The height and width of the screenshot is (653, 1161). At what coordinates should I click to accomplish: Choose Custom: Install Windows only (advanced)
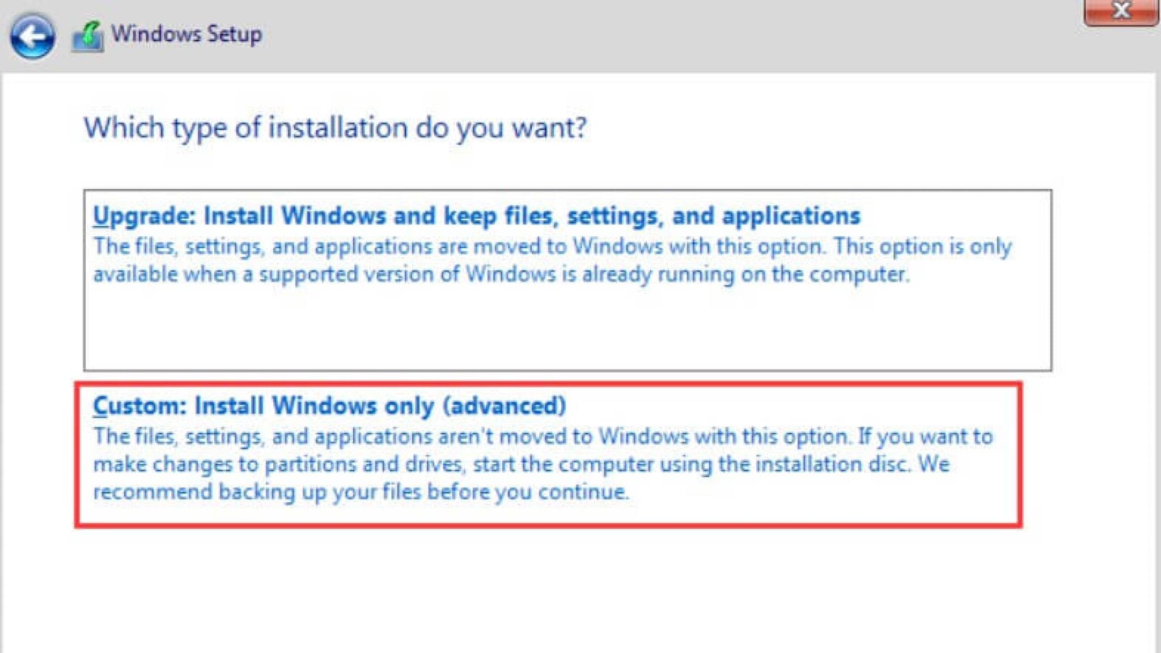click(x=329, y=406)
